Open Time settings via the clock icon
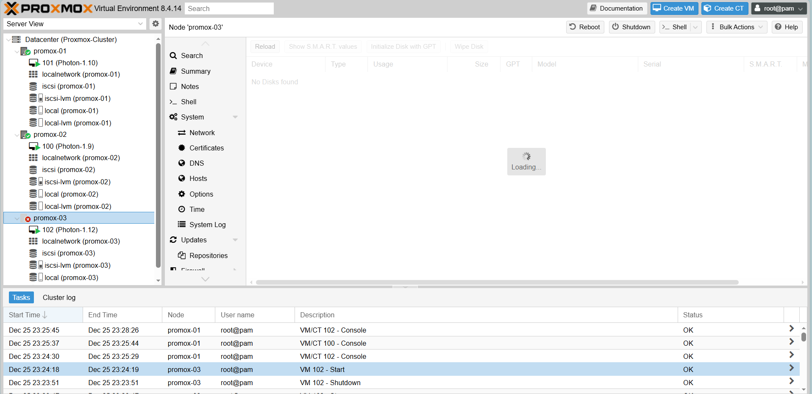 pyautogui.click(x=182, y=209)
